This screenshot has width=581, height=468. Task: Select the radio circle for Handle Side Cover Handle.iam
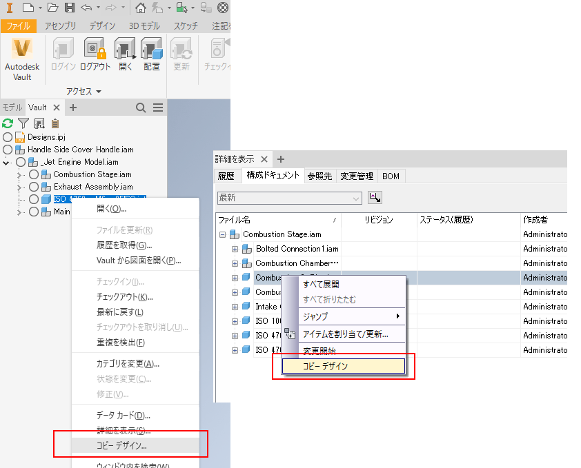8,150
